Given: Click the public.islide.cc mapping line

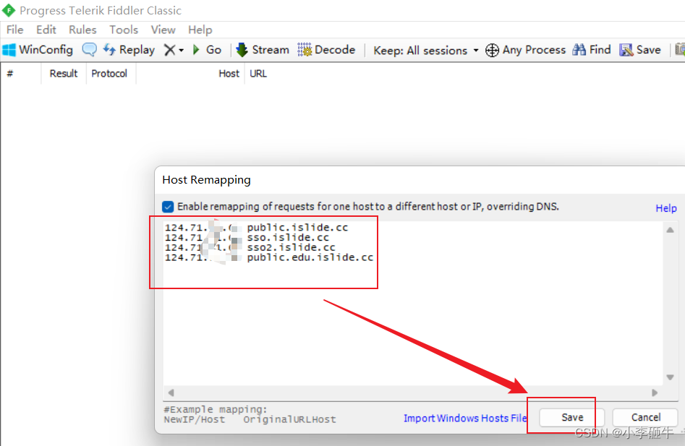Looking at the screenshot, I should point(257,228).
